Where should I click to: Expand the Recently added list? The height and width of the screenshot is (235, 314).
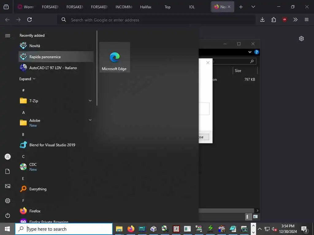[x=27, y=79]
